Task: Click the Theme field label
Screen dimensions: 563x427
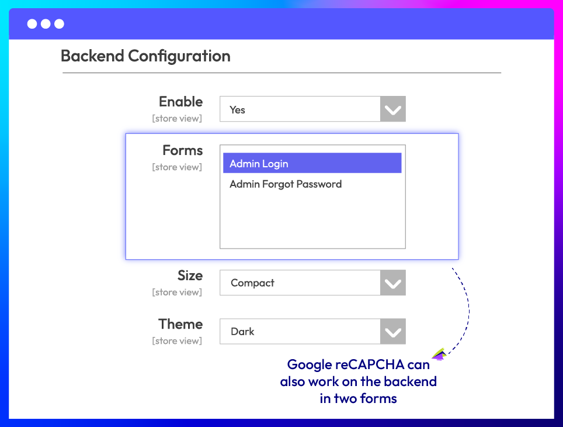Action: tap(180, 324)
